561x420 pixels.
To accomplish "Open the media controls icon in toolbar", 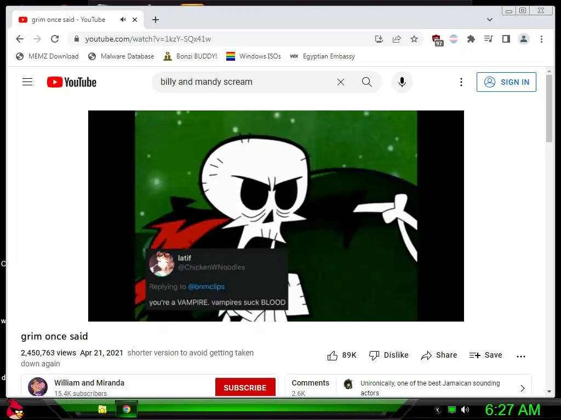I will pos(488,39).
